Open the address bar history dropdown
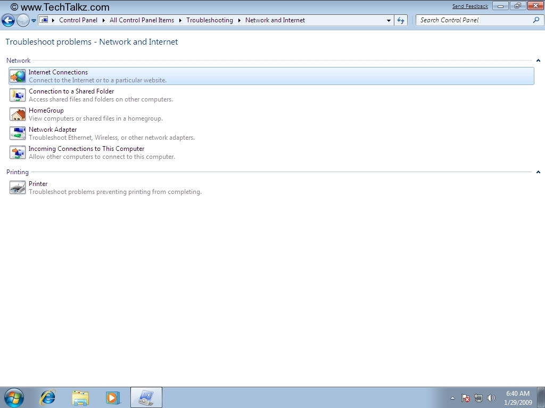The width and height of the screenshot is (545, 408). [x=389, y=21]
